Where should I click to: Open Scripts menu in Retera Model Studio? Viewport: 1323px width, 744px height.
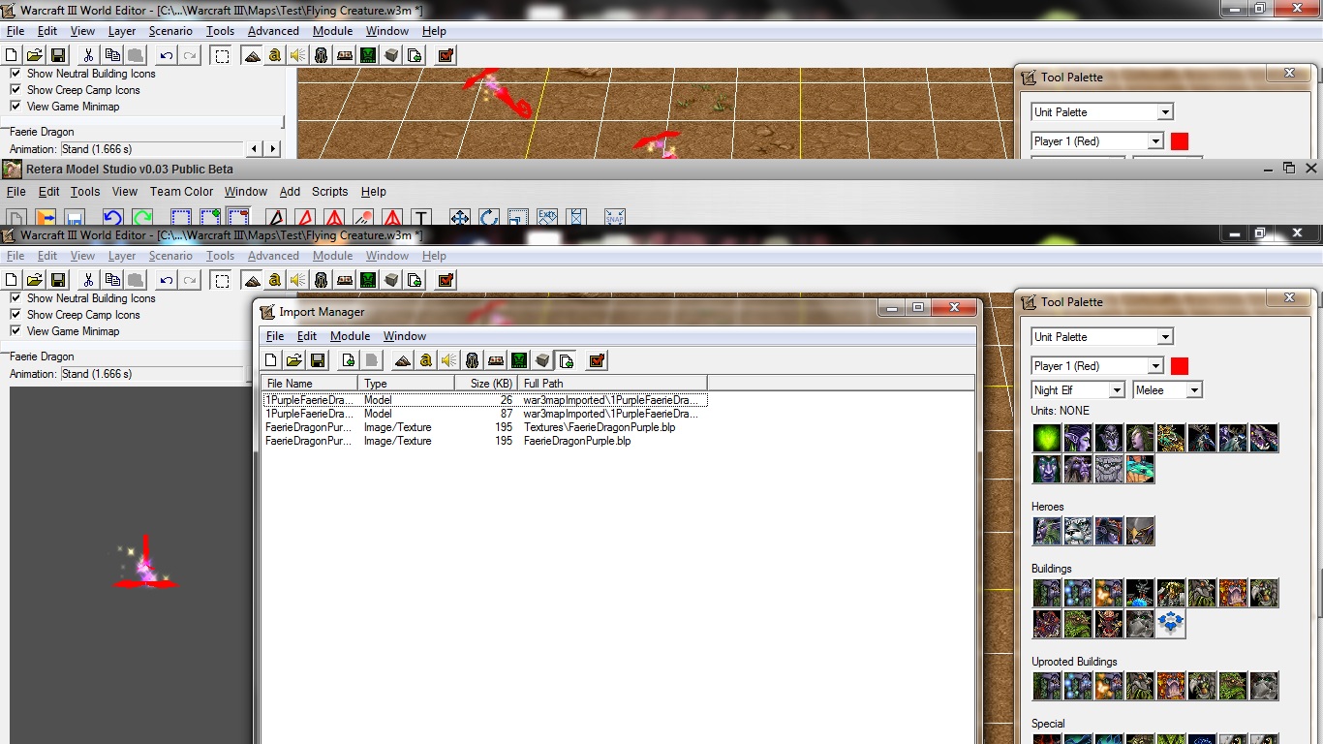click(x=329, y=192)
